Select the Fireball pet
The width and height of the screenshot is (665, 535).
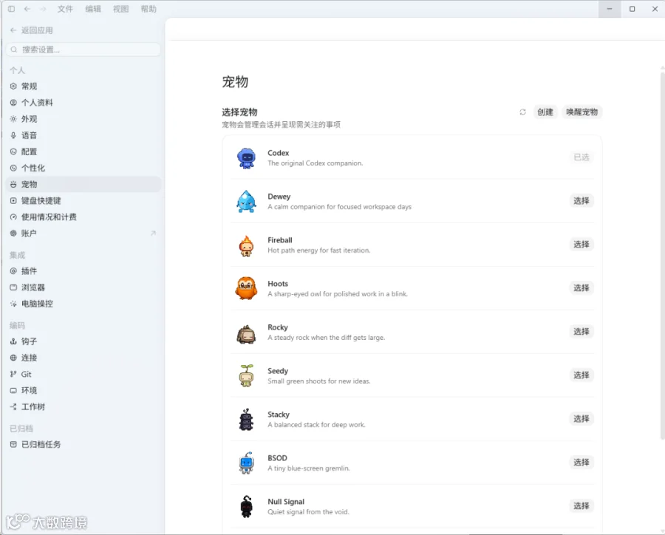coord(581,245)
